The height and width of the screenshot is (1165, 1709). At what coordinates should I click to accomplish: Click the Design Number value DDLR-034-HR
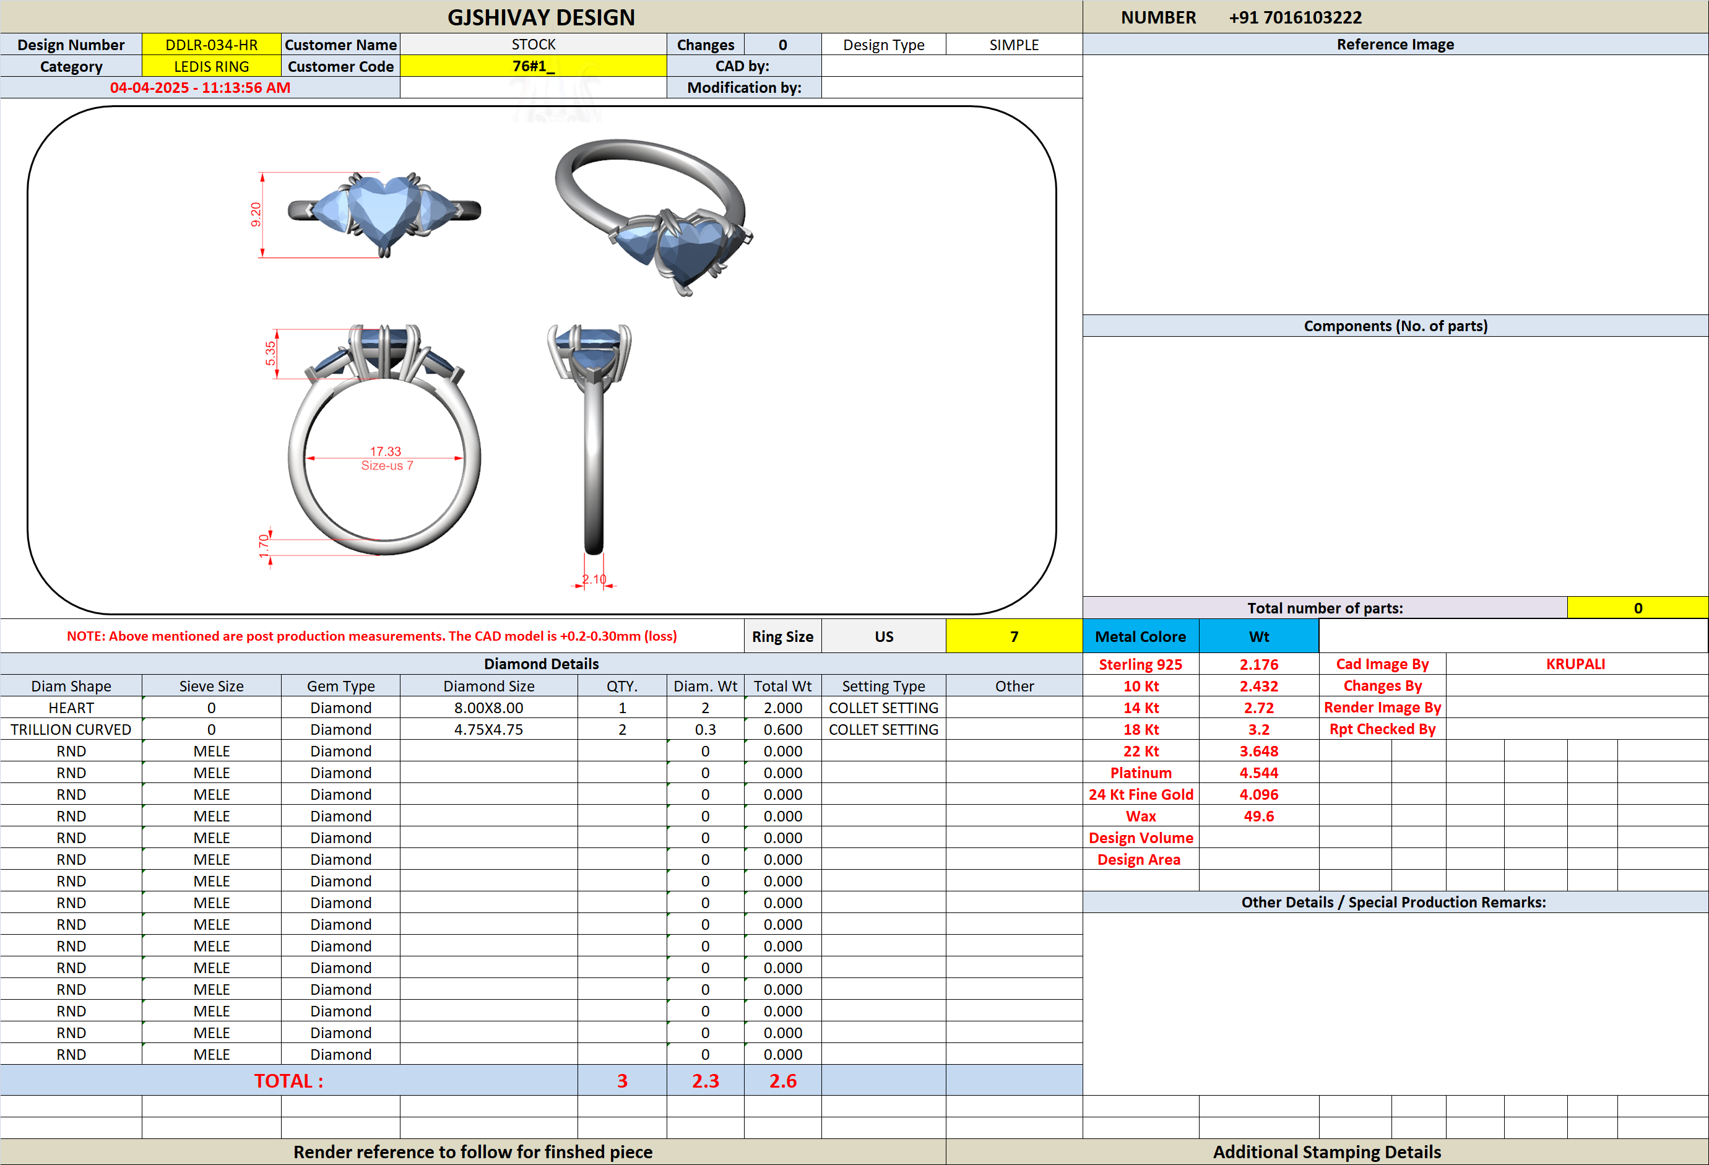click(x=211, y=44)
